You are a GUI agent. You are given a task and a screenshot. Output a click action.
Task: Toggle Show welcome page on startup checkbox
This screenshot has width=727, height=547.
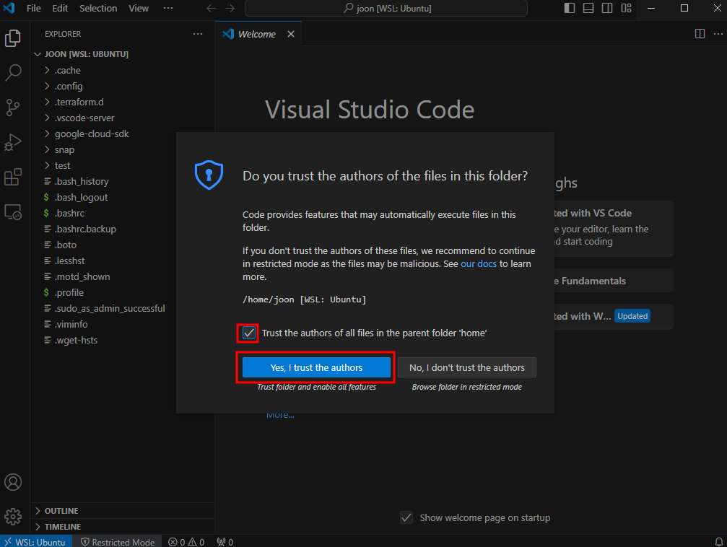click(406, 517)
